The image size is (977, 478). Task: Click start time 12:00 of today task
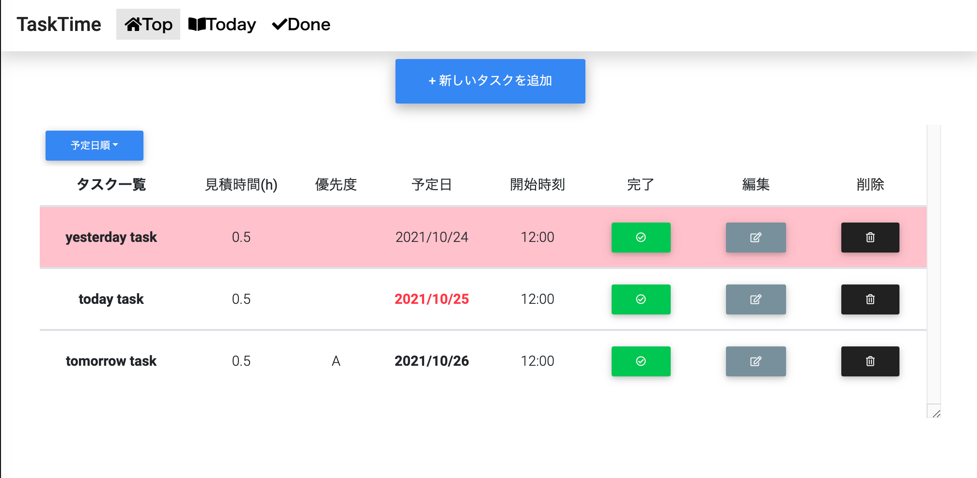point(537,299)
